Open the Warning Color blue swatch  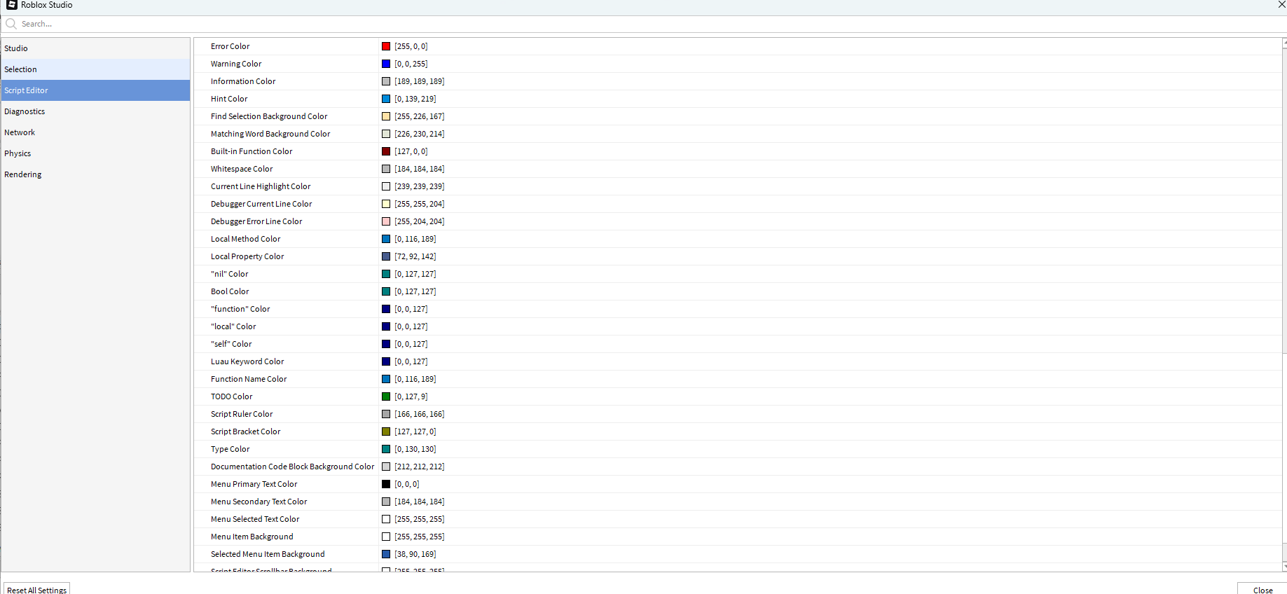[x=386, y=64]
